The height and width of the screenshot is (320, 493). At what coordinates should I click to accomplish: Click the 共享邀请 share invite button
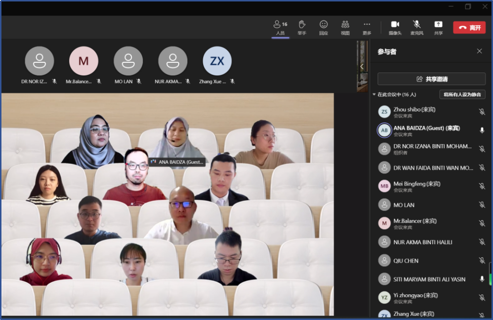[431, 79]
